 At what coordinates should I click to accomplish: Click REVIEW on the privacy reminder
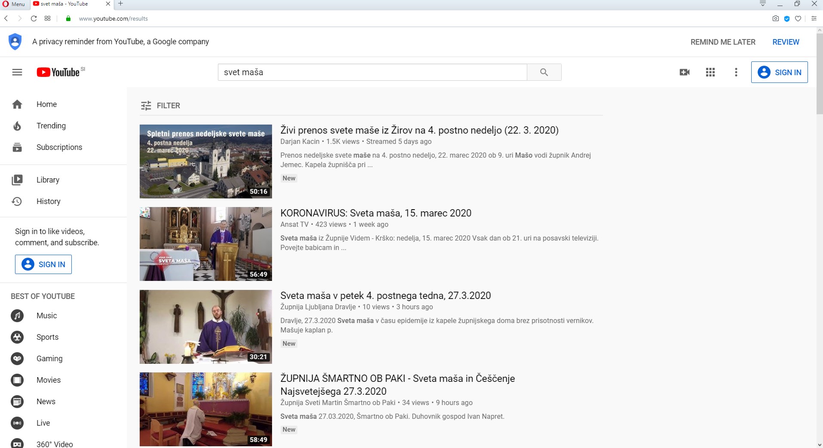click(x=786, y=42)
